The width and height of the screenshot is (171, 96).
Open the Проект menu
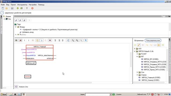click(13, 5)
